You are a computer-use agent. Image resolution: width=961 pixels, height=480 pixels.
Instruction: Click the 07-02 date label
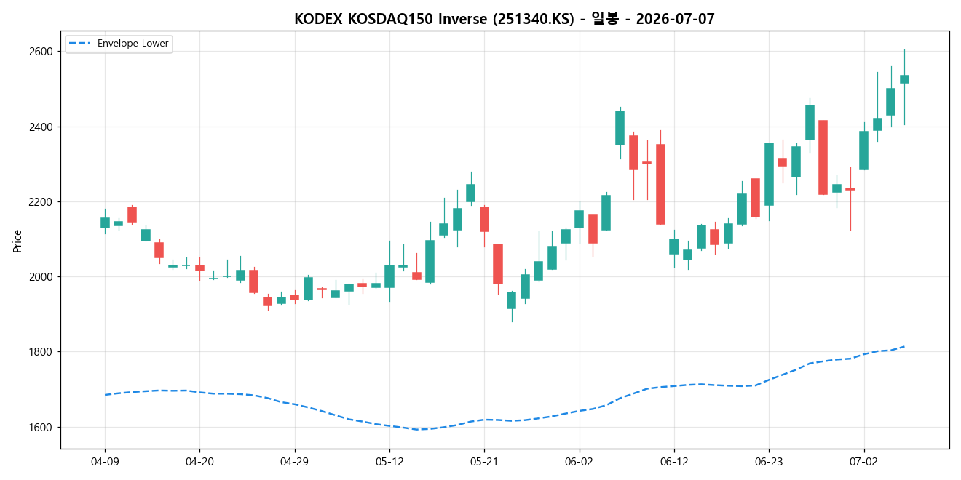(x=863, y=461)
